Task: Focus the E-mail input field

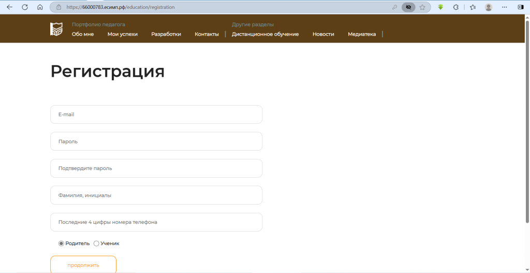Action: tap(156, 114)
